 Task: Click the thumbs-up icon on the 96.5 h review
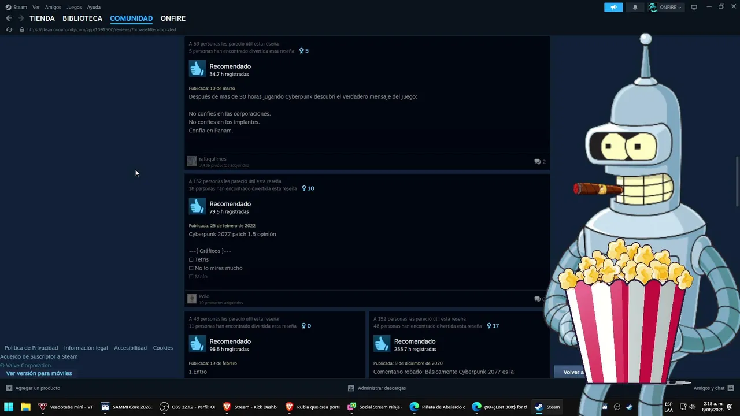[x=197, y=344]
